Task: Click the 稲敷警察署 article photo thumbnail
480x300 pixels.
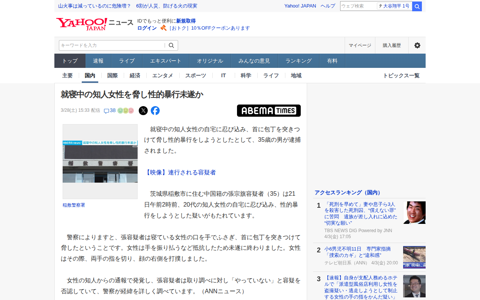Action: (x=100, y=162)
